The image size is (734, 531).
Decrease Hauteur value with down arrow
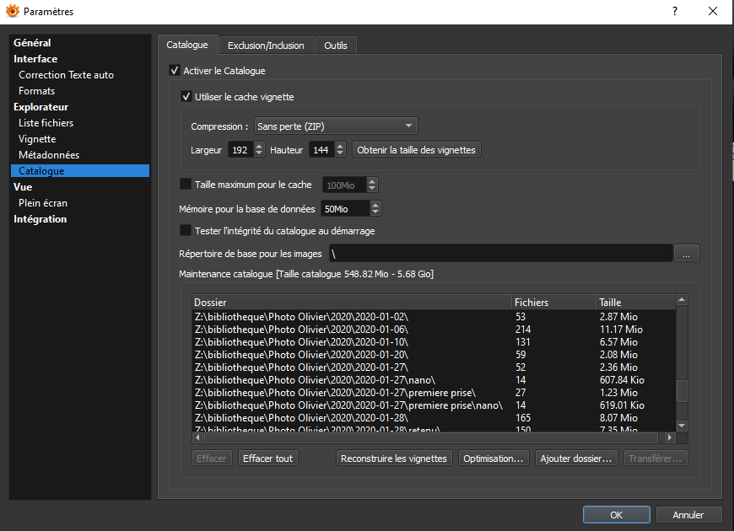[x=340, y=153]
